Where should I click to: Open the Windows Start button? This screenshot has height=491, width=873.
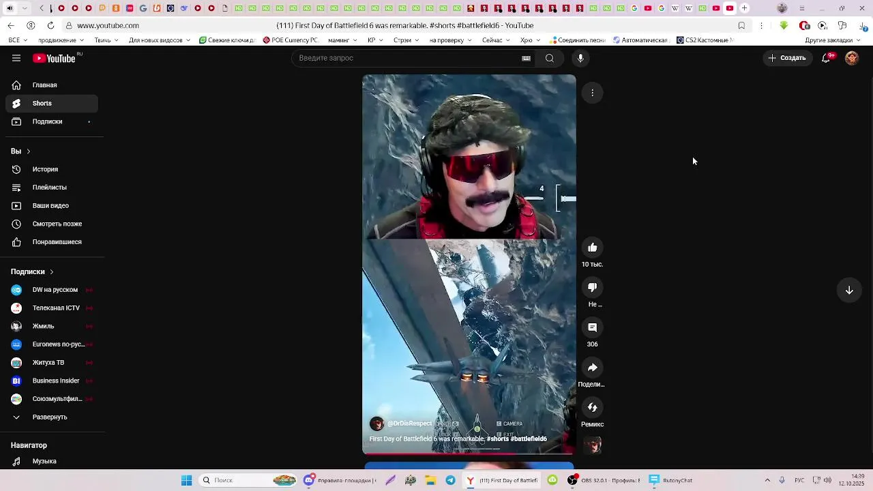(186, 480)
